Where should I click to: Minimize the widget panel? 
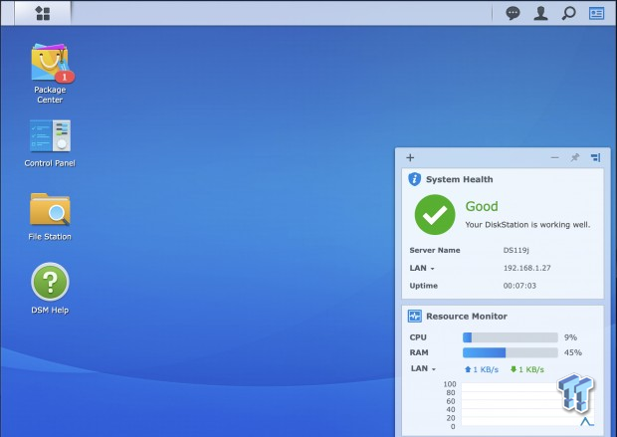(555, 157)
